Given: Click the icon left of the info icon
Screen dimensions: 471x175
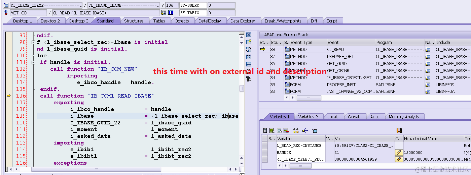Looking at the screenshot, I should (x=164, y=13).
